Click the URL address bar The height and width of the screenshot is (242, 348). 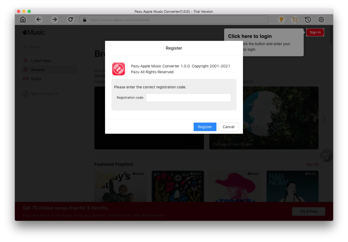[x=174, y=20]
